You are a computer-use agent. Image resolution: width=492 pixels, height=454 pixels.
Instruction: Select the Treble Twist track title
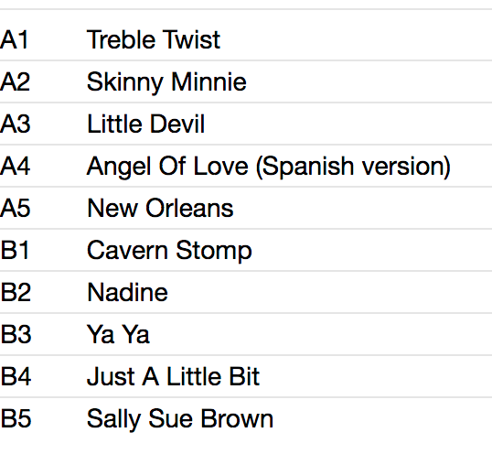click(154, 39)
